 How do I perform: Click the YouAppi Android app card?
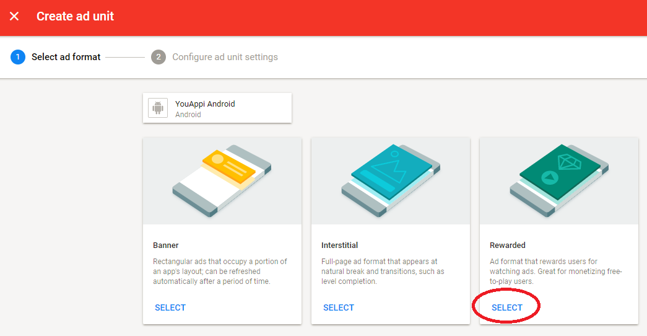[x=217, y=108]
